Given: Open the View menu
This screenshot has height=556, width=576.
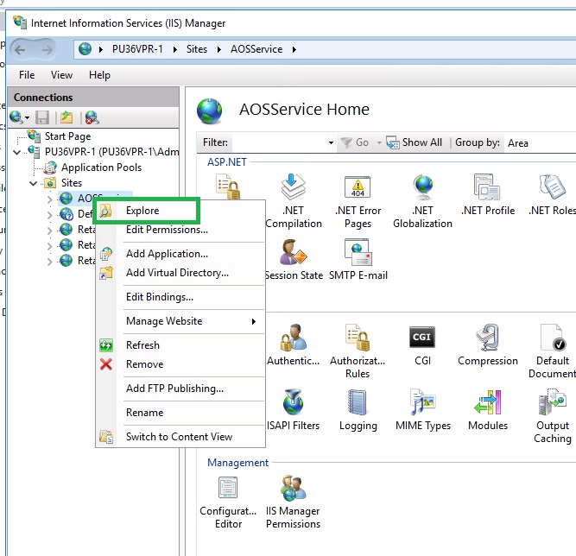Looking at the screenshot, I should pos(61,75).
